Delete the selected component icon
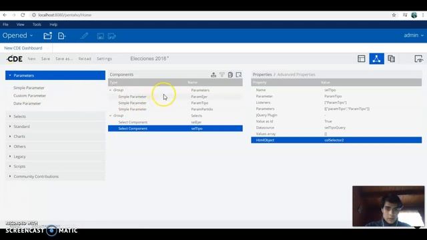Screen dimensions: 427x240 [x=239, y=75]
